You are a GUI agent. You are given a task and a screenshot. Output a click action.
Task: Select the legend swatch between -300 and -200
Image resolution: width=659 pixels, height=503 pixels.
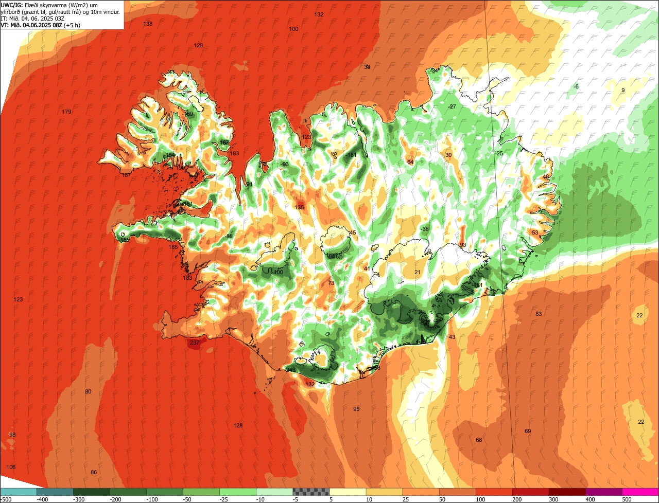click(92, 492)
